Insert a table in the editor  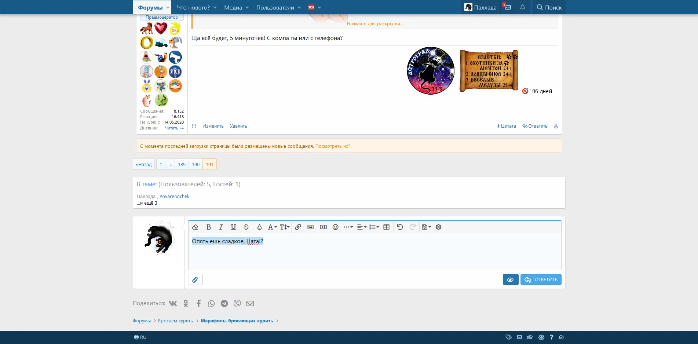point(386,227)
